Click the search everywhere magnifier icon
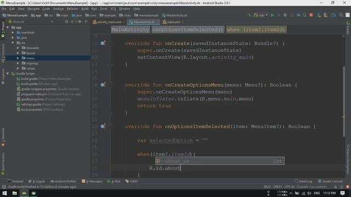 tap(341, 15)
